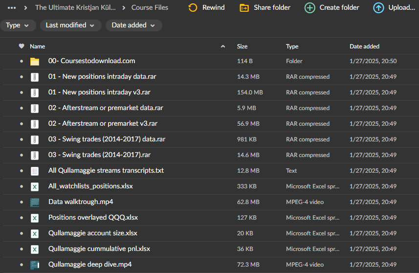Go to The Ultimate Kristjan Kül... breadcrumb

[x=75, y=7]
